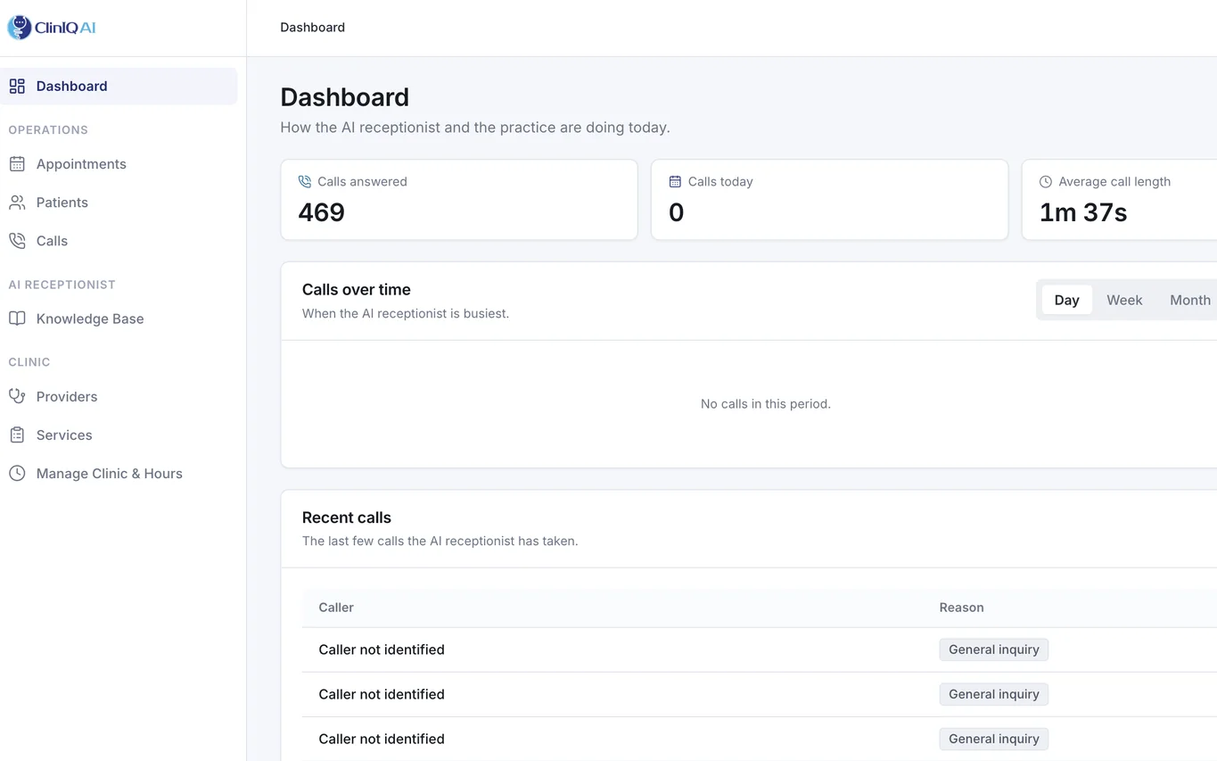Switch chart to Day view
Viewport: 1217px width, 761px height.
pos(1066,300)
